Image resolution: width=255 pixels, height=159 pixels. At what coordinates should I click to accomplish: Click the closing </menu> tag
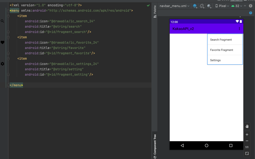(16, 85)
